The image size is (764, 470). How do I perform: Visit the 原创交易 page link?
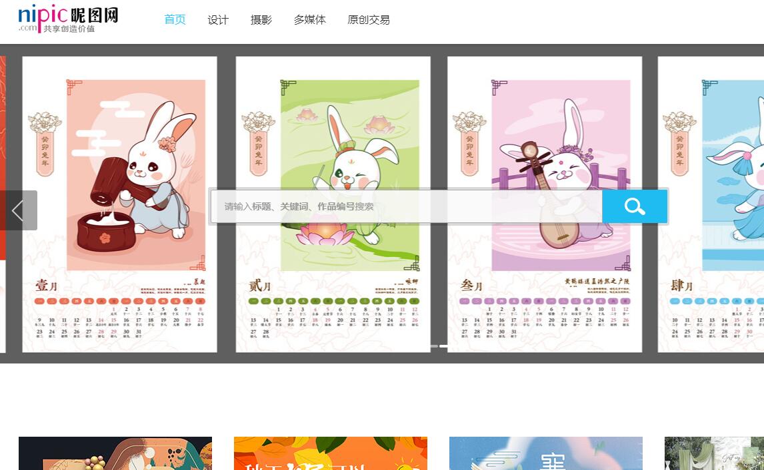pos(369,20)
